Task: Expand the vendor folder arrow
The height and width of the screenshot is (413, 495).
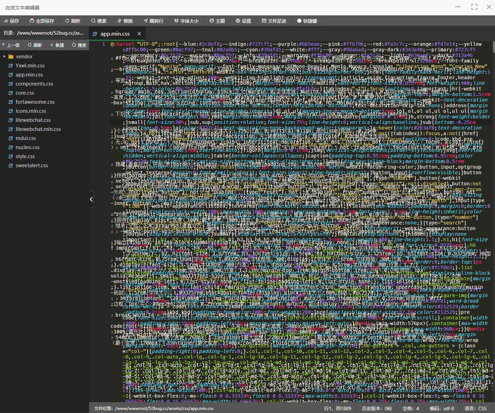Action: click(x=4, y=57)
